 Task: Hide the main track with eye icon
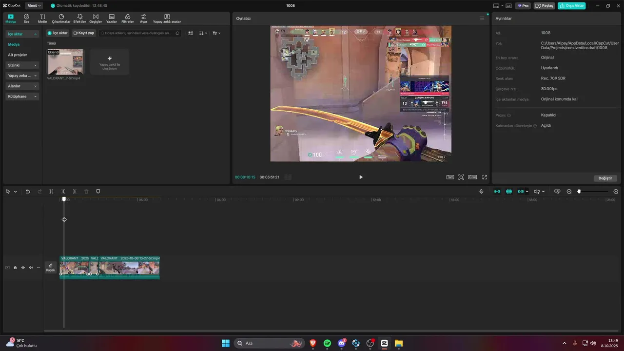(23, 268)
